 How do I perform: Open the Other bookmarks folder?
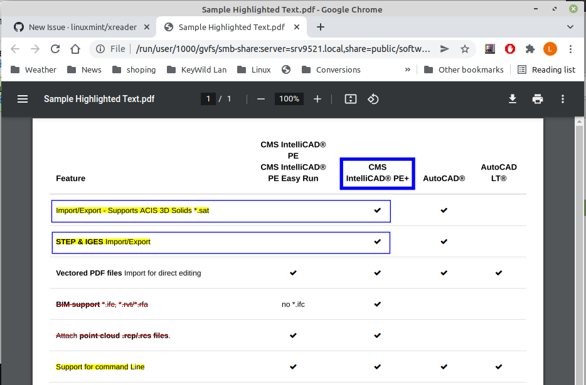click(464, 69)
